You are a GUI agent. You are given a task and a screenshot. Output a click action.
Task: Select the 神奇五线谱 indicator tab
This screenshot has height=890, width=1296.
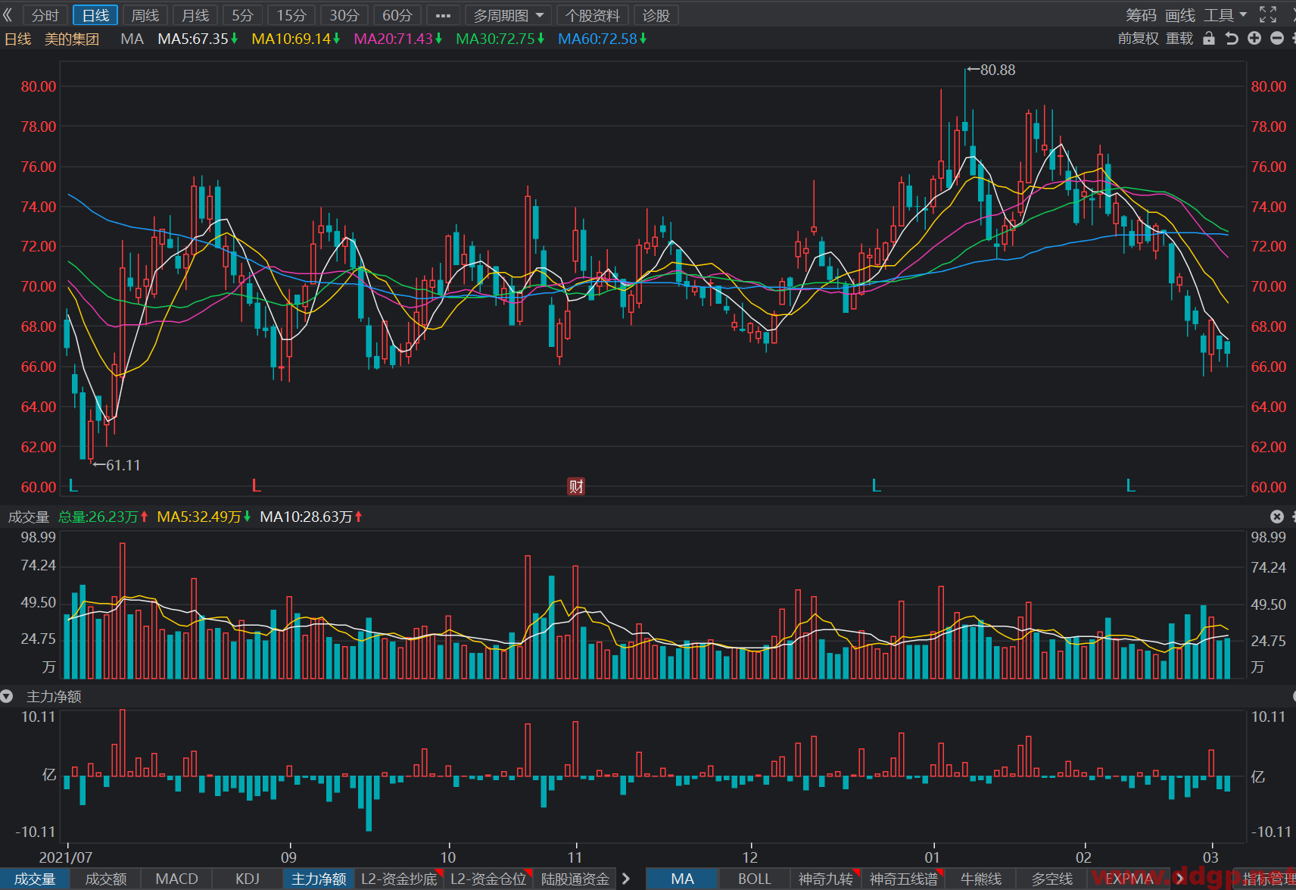click(903, 879)
